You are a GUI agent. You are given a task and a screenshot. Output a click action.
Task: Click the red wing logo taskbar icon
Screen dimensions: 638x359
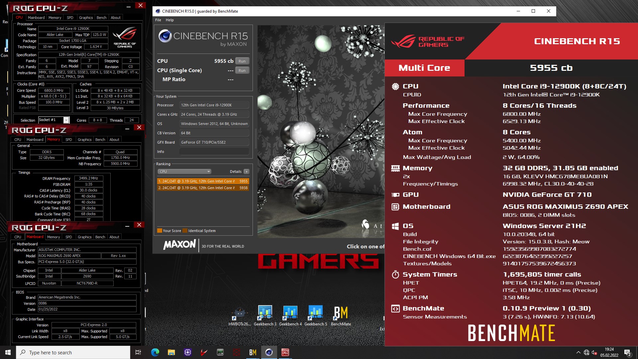pyautogui.click(x=204, y=352)
